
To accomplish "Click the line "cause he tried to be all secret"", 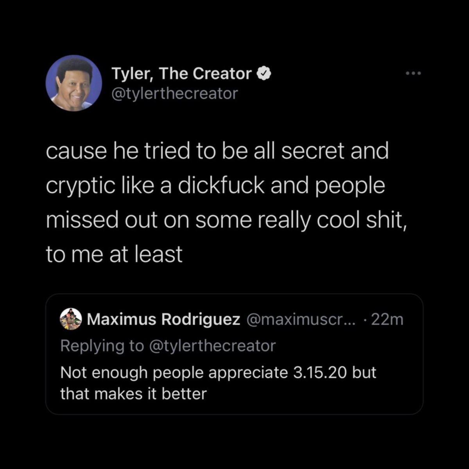I will click(x=217, y=151).
